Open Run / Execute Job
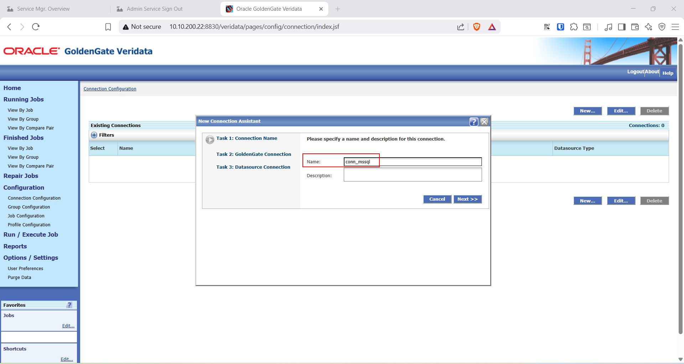Image resolution: width=684 pixels, height=364 pixels. click(31, 234)
